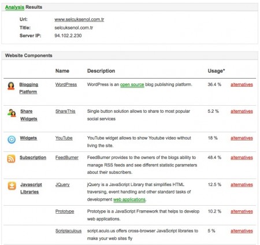
Task: Open the www.selcuksenol.com.tr URL link
Action: click(x=79, y=20)
